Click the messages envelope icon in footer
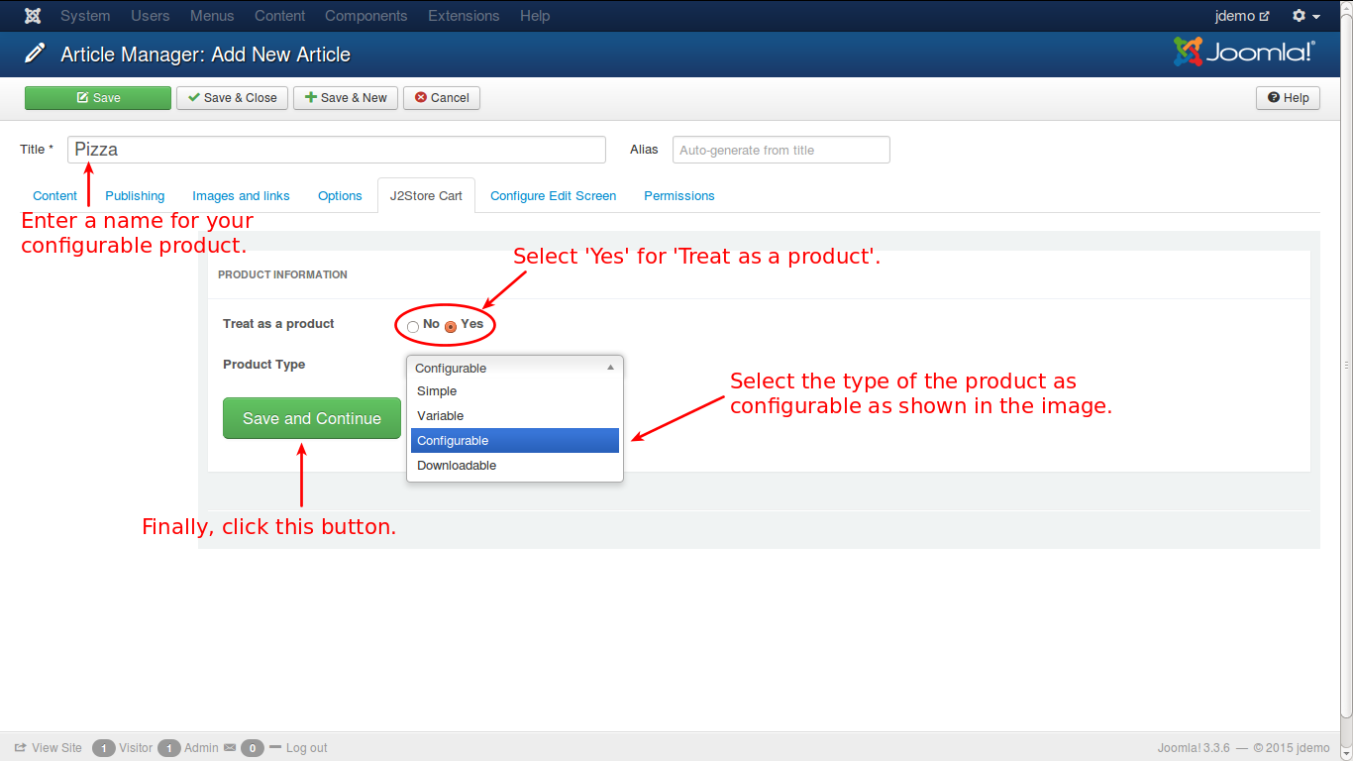The image size is (1353, 761). click(230, 748)
